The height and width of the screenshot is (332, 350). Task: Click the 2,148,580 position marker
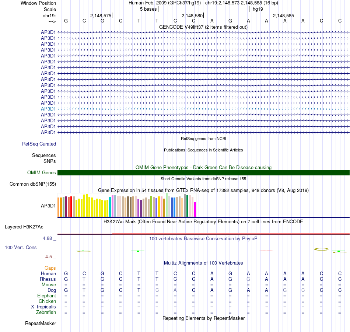click(192, 15)
